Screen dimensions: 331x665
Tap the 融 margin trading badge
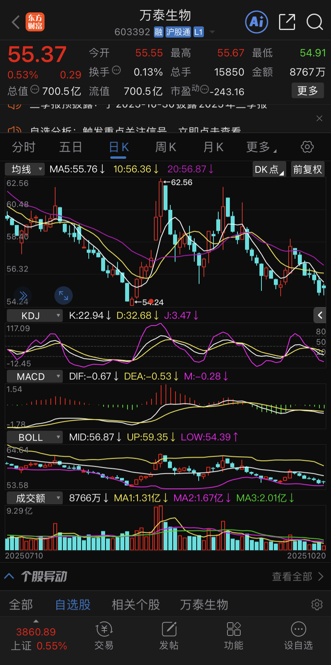(x=158, y=32)
